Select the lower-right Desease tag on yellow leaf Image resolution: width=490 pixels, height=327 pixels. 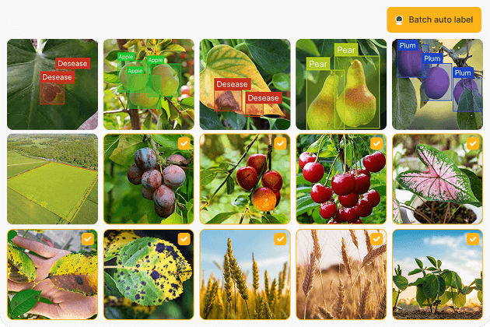pyautogui.click(x=263, y=98)
